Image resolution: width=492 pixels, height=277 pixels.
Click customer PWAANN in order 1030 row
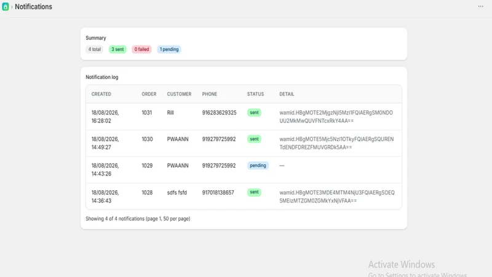(178, 139)
